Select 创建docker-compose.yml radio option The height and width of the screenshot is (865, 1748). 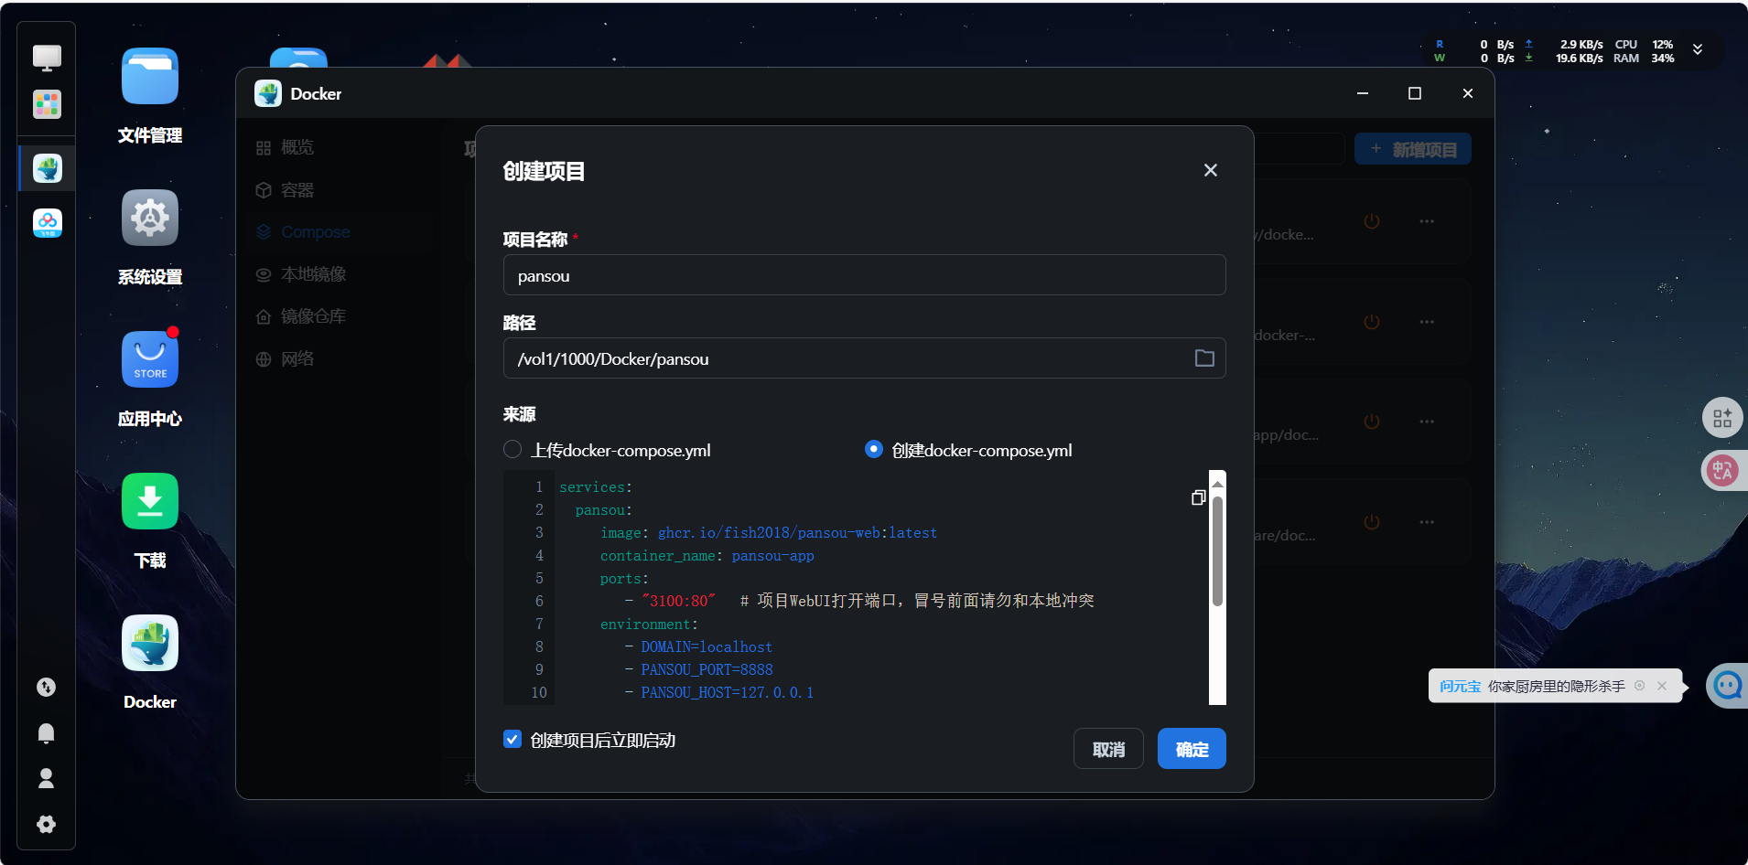pyautogui.click(x=874, y=449)
